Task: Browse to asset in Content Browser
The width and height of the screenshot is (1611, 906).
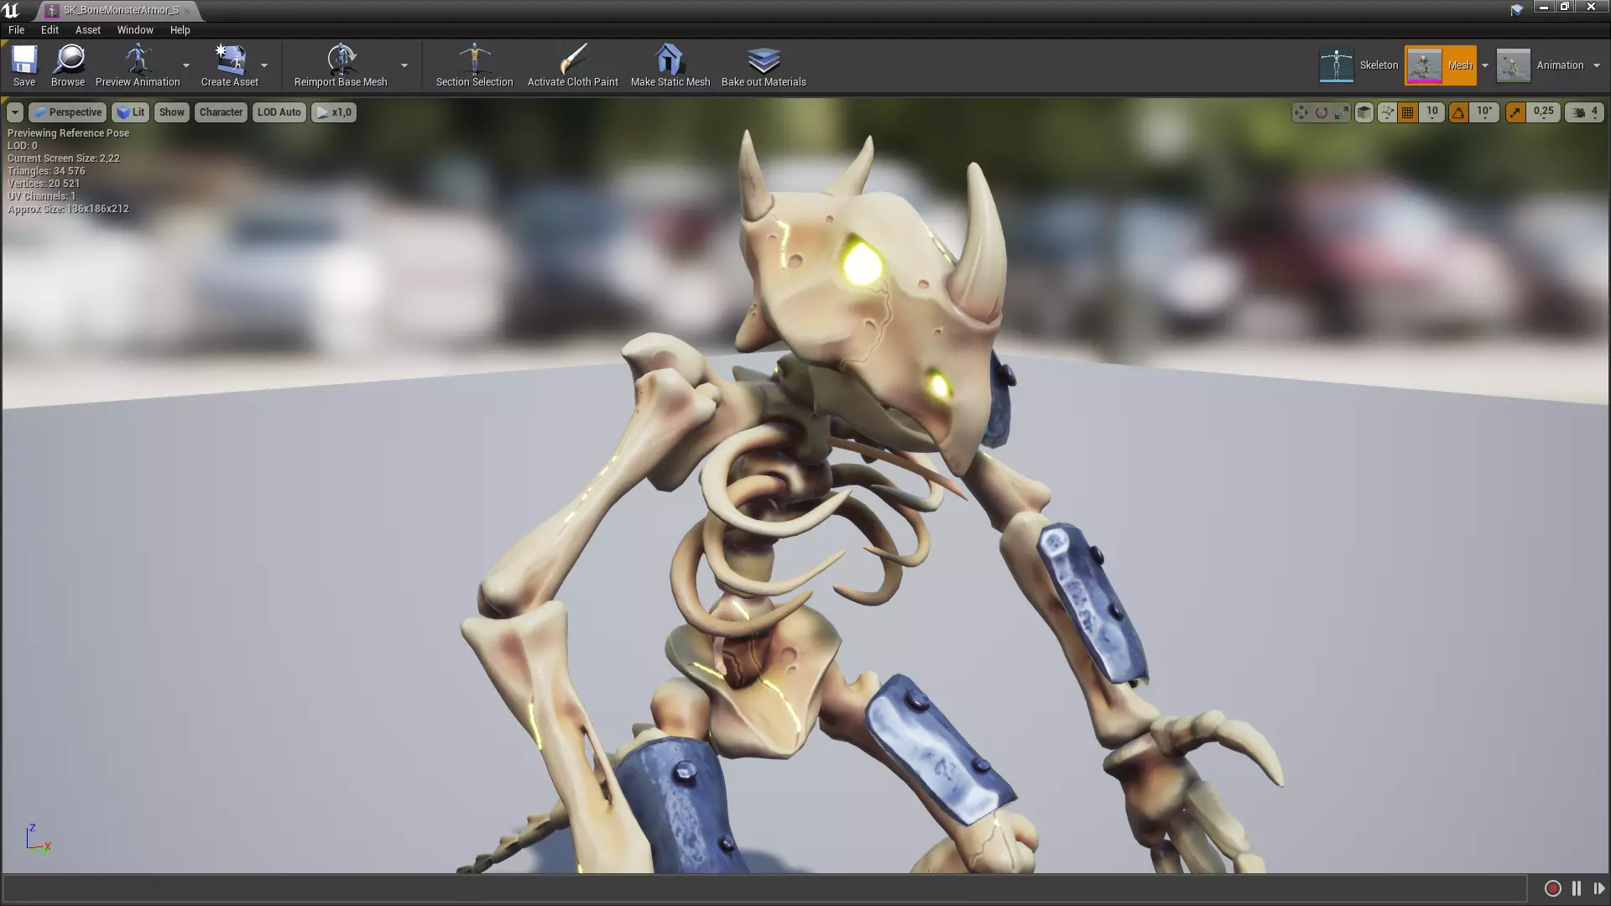Action: (68, 65)
